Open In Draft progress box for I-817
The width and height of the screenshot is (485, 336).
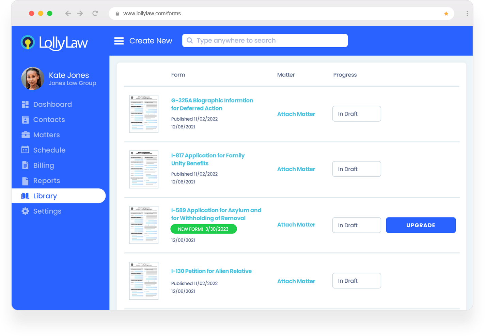tap(357, 169)
